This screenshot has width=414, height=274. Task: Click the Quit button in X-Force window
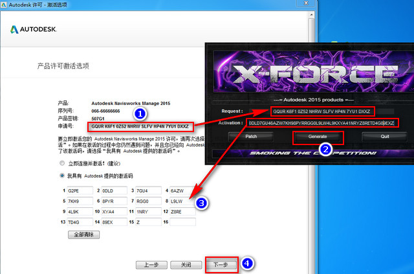coord(385,137)
